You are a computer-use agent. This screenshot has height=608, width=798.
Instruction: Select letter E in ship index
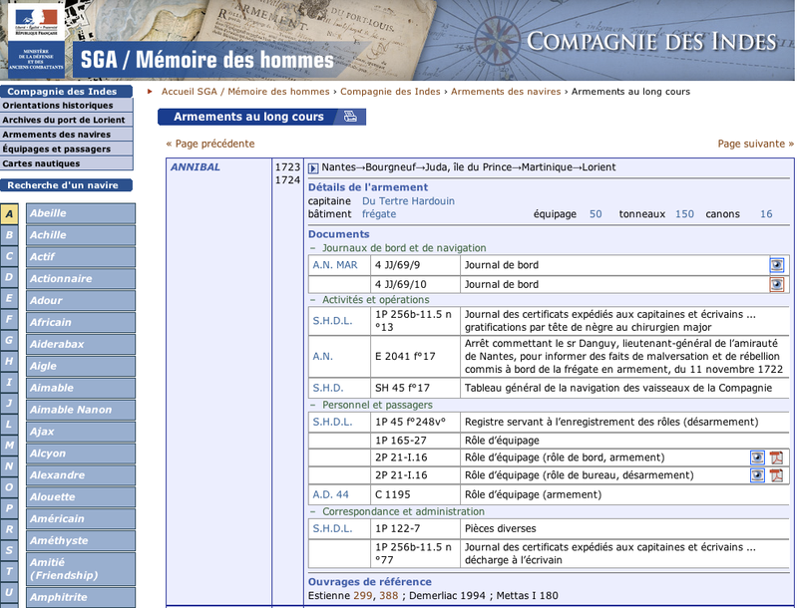coord(9,298)
